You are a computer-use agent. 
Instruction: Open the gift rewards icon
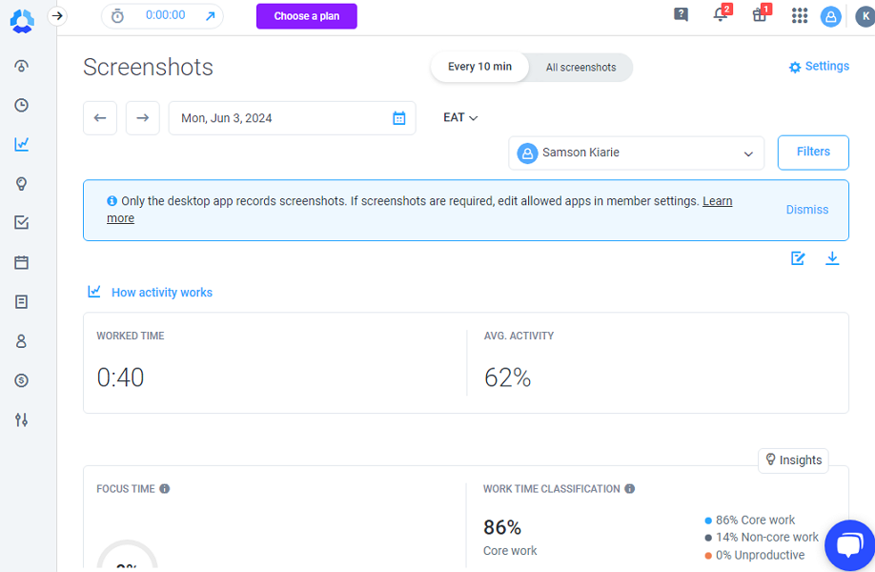[760, 15]
